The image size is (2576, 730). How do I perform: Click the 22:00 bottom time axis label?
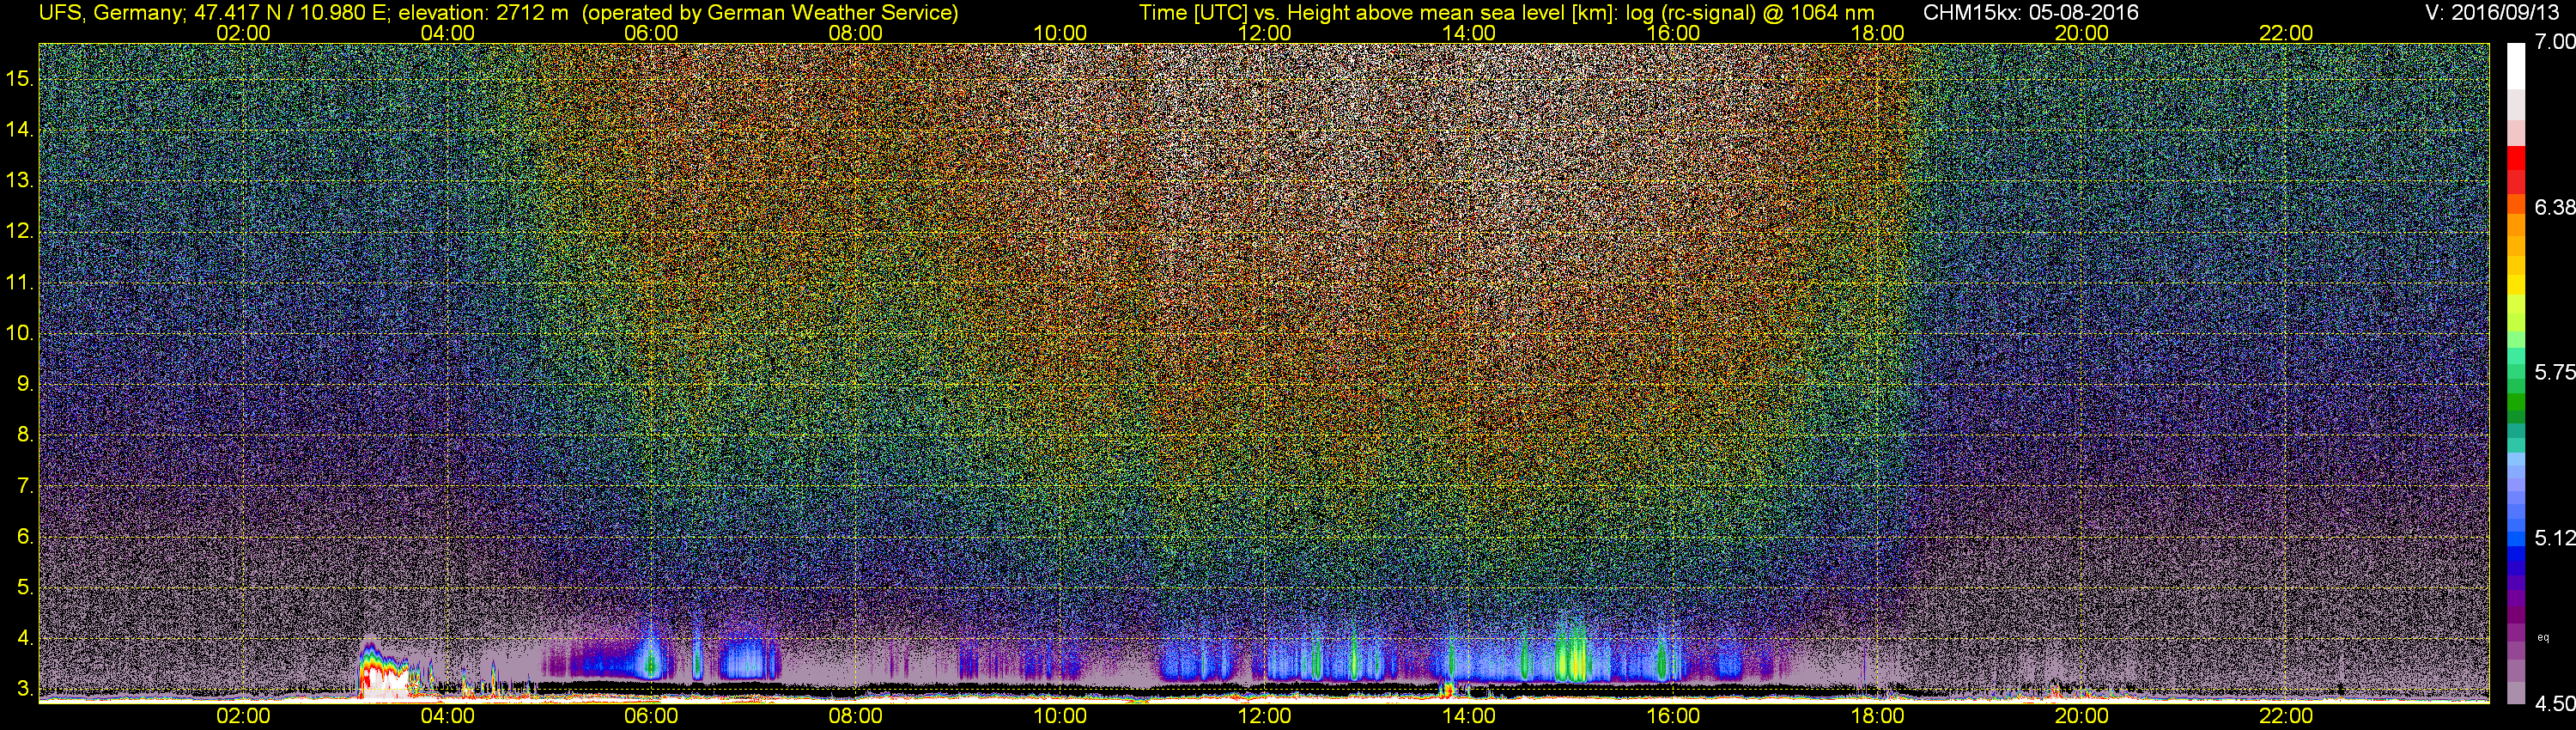click(x=2286, y=716)
